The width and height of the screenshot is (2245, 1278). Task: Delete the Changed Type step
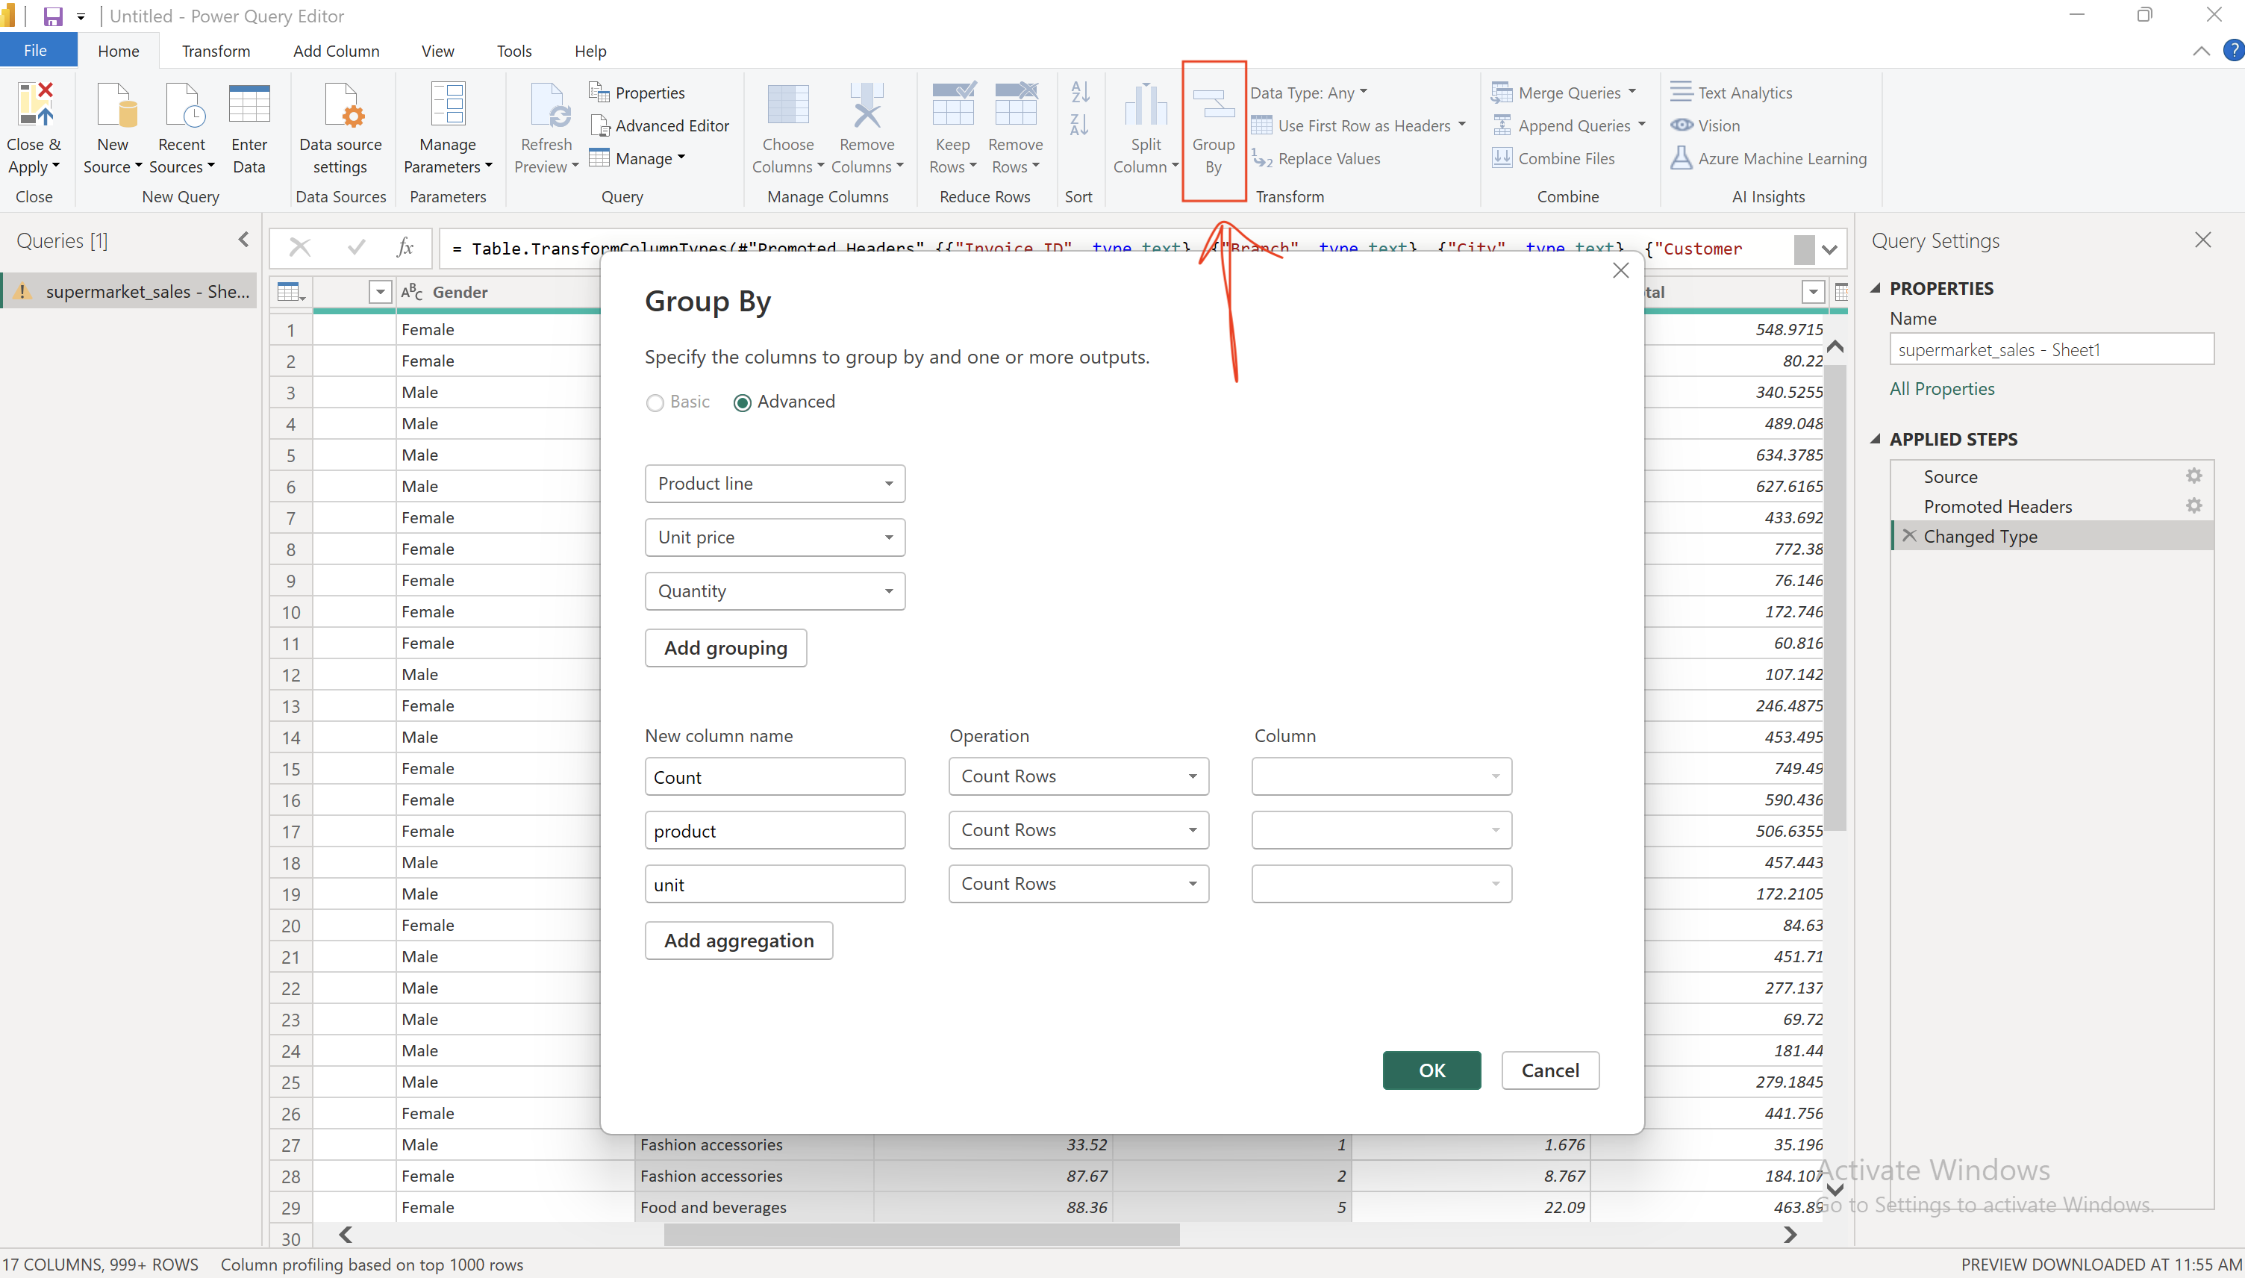tap(1908, 535)
